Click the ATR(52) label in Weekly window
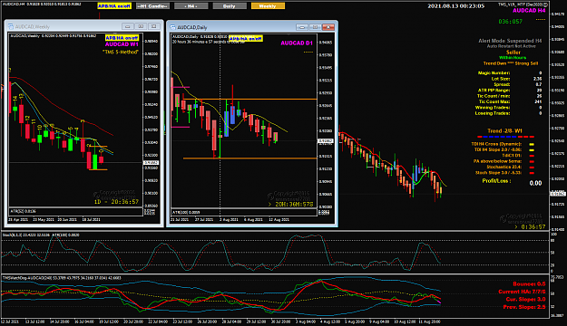The height and width of the screenshot is (326, 567). tap(24, 211)
